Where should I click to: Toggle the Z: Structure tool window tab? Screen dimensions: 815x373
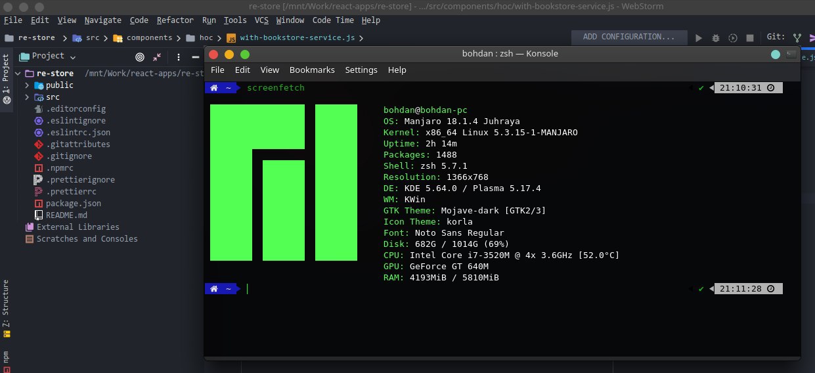click(x=6, y=308)
